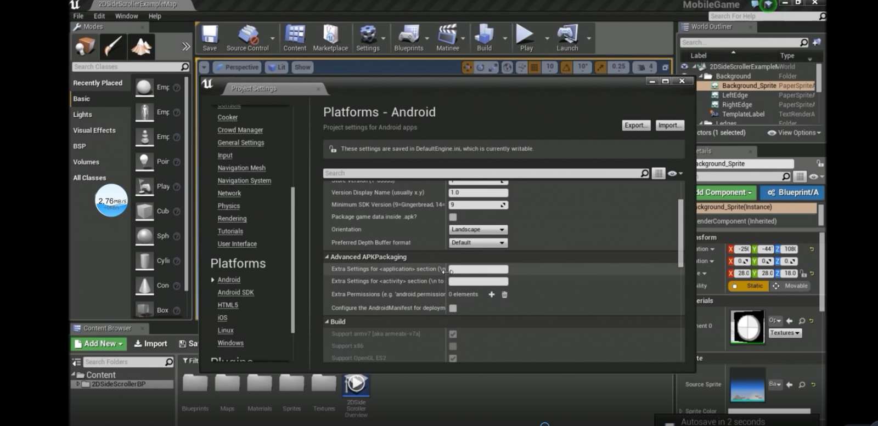This screenshot has width=878, height=426.
Task: Click the search icon in Project Settings
Action: [x=645, y=173]
